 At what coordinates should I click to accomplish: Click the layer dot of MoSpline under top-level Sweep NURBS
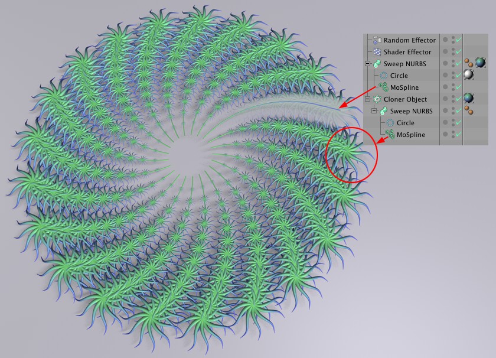coord(445,87)
